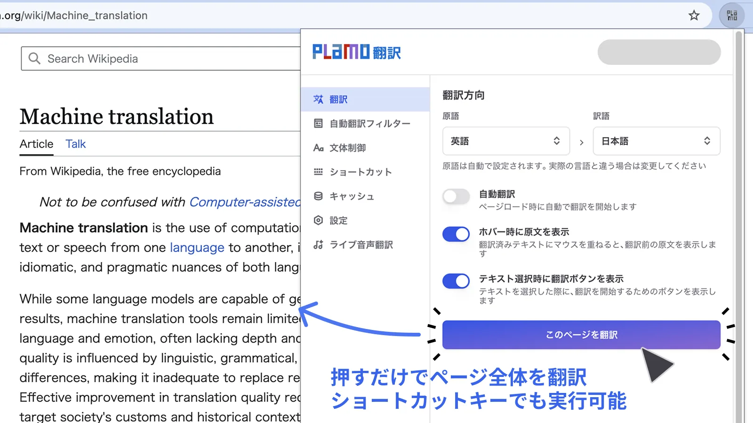Open ショートカット section
Screen dimensions: 753x423
point(365,172)
